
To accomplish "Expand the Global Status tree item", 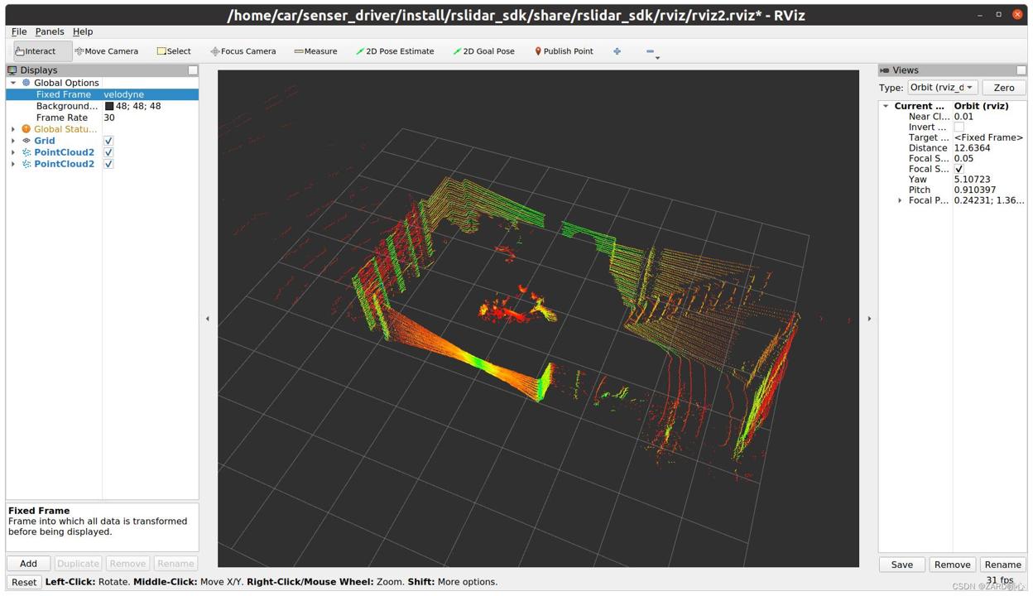I will (x=13, y=129).
